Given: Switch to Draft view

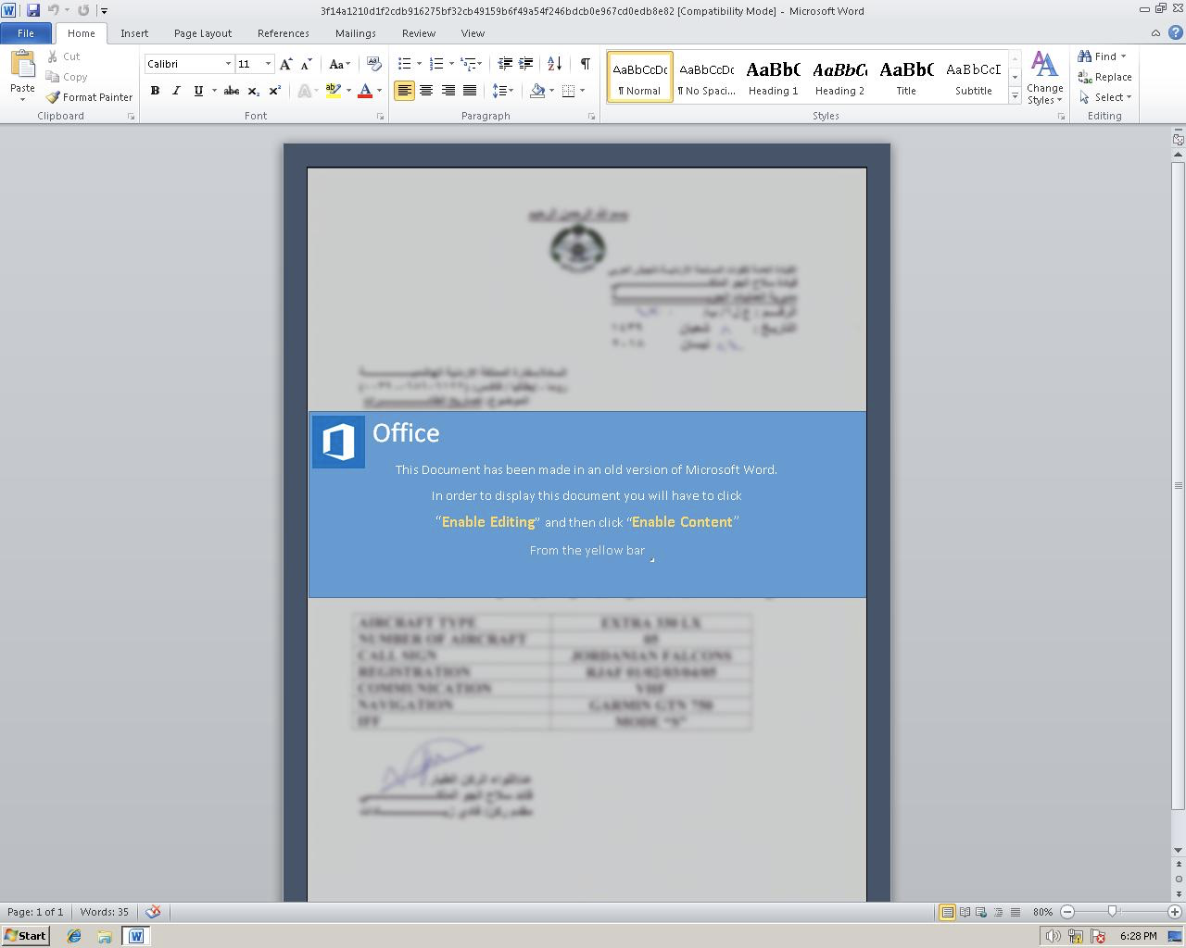Looking at the screenshot, I should tap(1015, 912).
